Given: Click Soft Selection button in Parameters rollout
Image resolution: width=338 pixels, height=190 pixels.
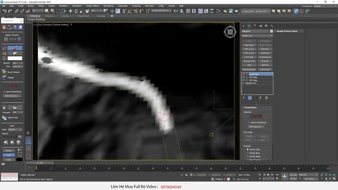Looking at the screenshot, I should click(x=256, y=127).
